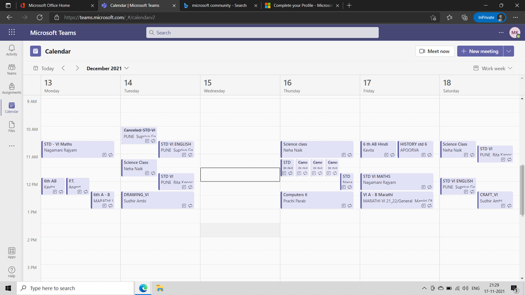Open Apps store in sidebar
This screenshot has width=525, height=295.
tap(12, 252)
